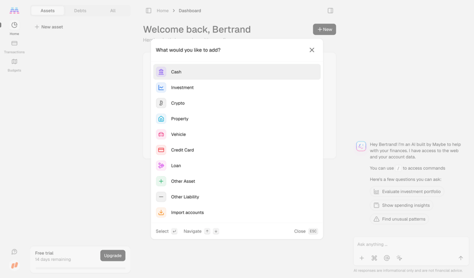Click the chat sparkle icon
Screen dimensions: 474x278
[x=399, y=258]
